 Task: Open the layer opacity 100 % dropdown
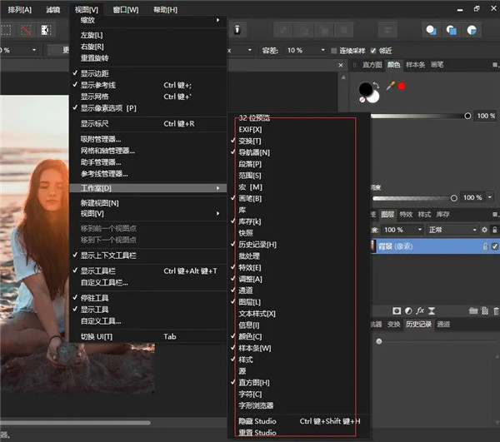(402, 230)
